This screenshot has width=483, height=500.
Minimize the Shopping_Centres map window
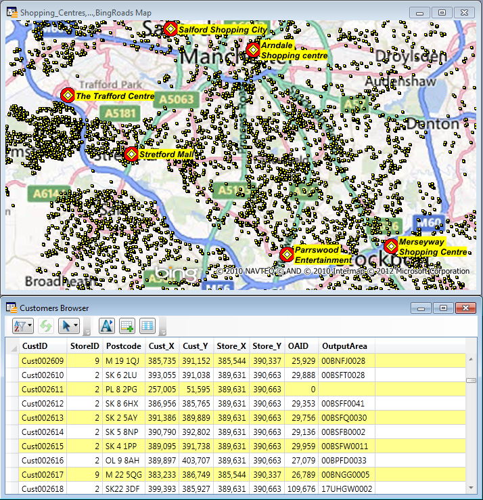pyautogui.click(x=419, y=13)
